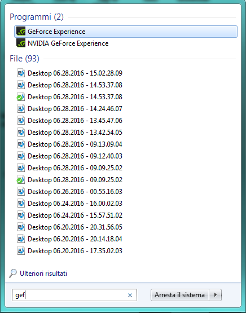
Task: Click the icon beside NVIDIA GeForce Experience
Action: point(21,43)
